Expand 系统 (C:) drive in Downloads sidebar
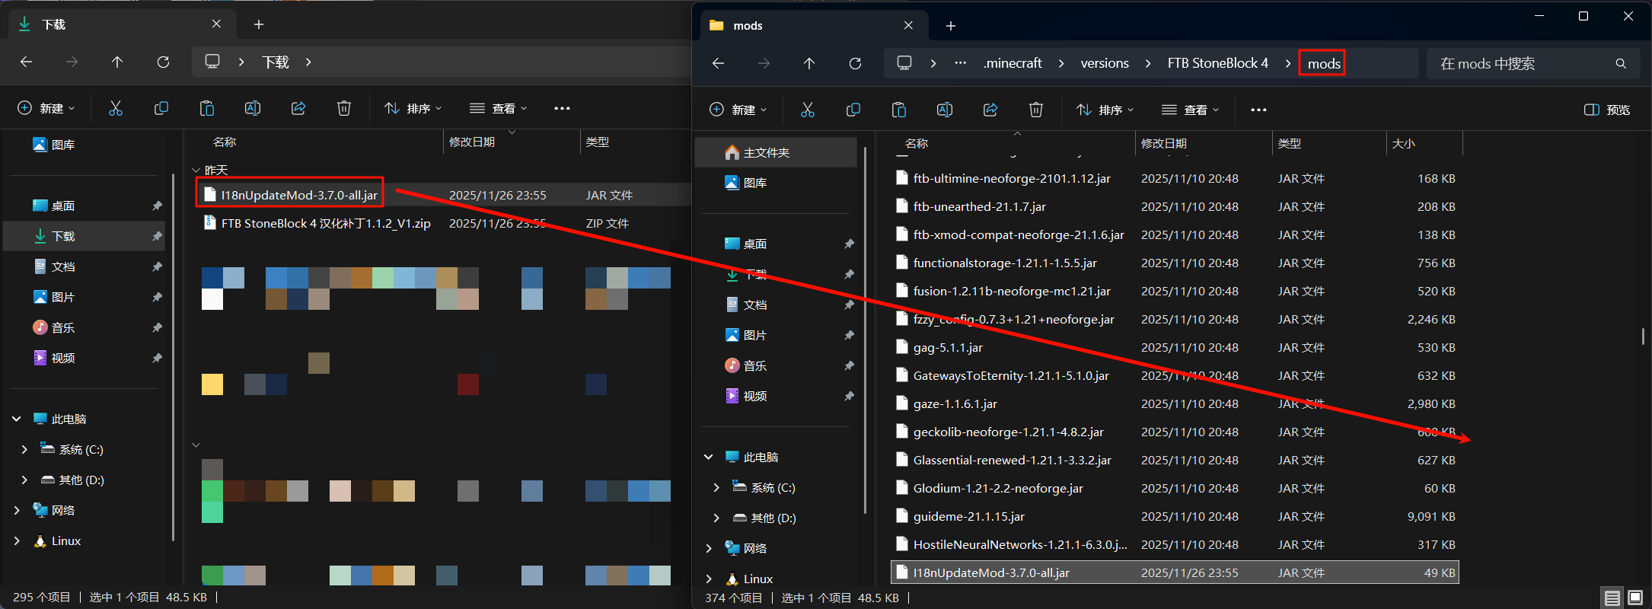This screenshot has height=609, width=1652. tap(24, 449)
